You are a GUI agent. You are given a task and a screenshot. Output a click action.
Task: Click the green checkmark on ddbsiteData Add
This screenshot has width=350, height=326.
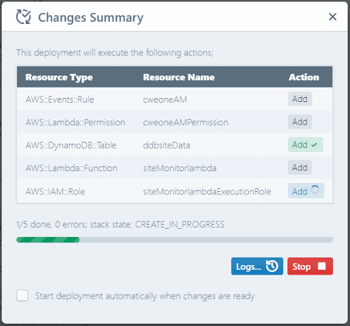[314, 145]
